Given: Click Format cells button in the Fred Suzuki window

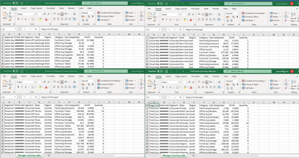Looking at the screenshot, I should point(275,88).
